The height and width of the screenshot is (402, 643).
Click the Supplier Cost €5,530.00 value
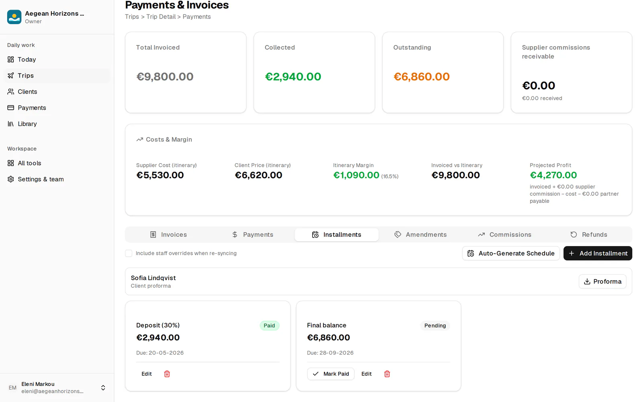pyautogui.click(x=160, y=175)
